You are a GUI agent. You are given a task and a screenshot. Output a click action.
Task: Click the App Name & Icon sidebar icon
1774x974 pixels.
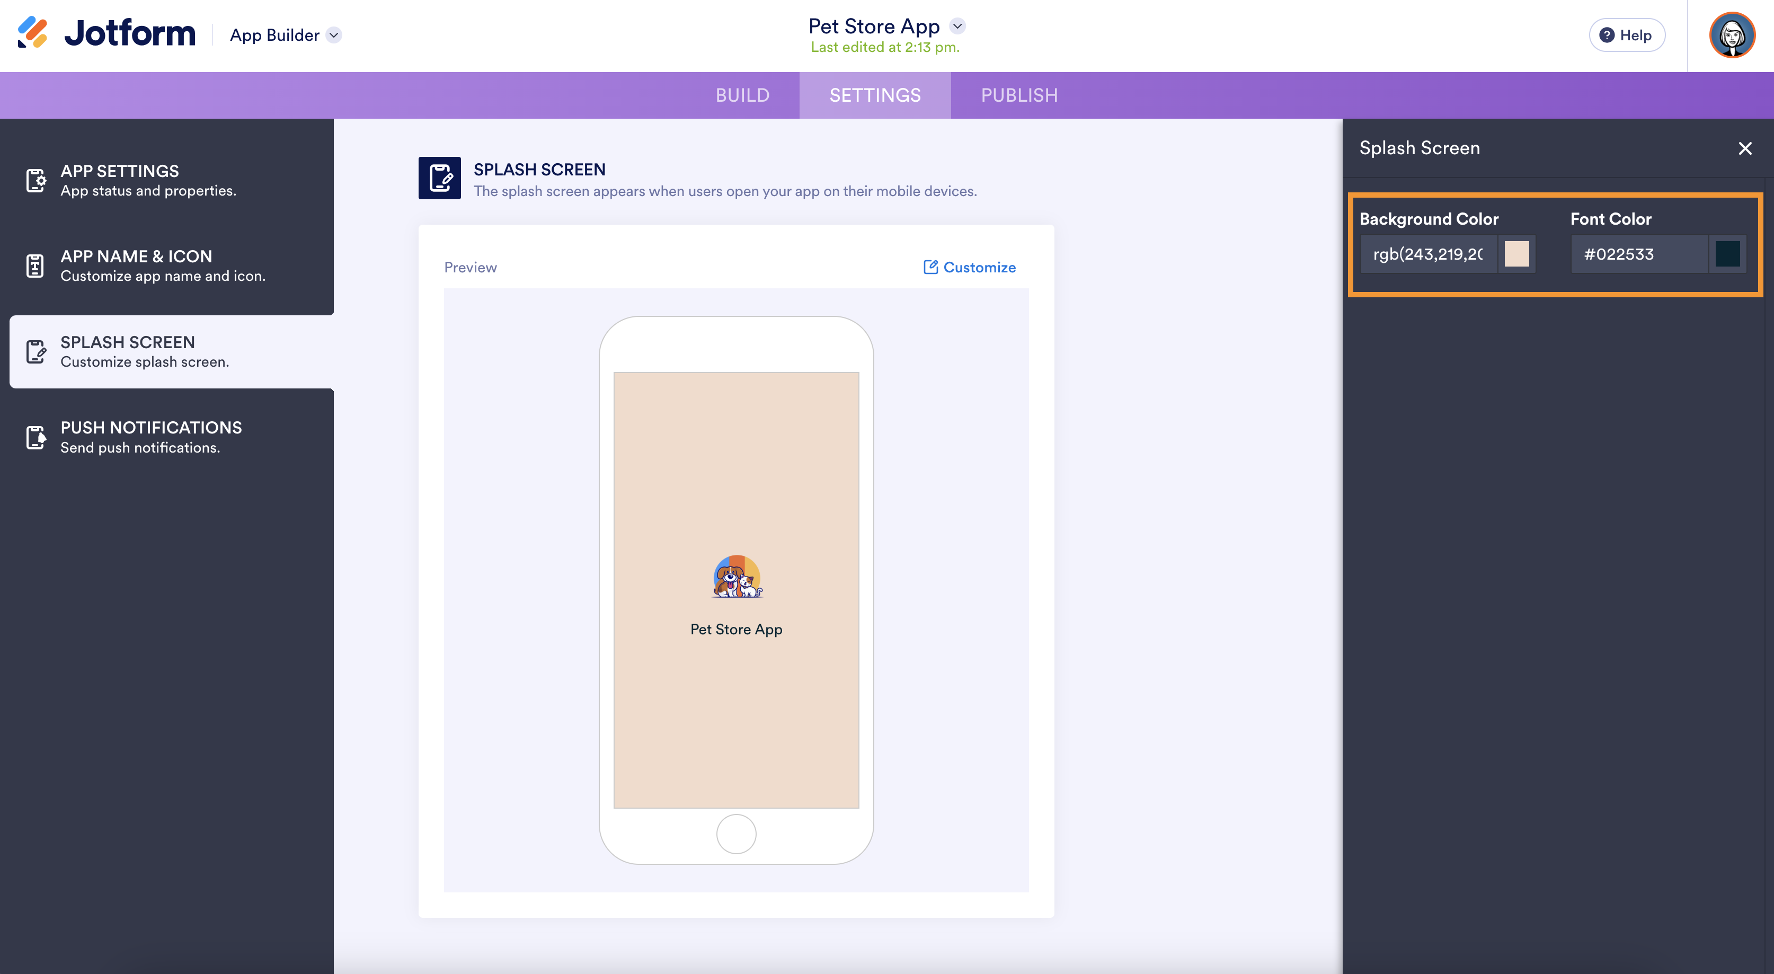coord(35,266)
